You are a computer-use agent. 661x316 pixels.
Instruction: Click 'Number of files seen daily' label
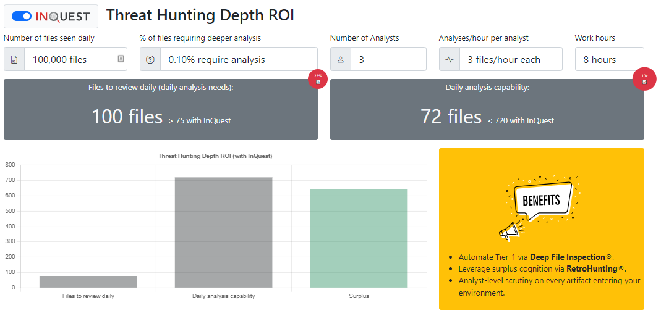coord(49,38)
